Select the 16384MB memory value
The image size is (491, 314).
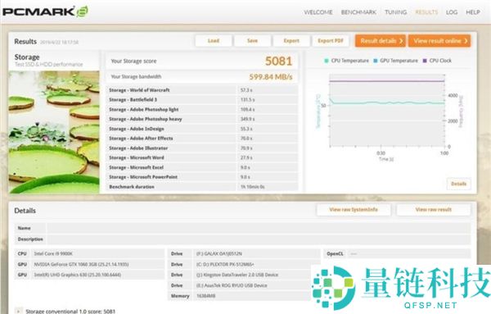(205, 296)
